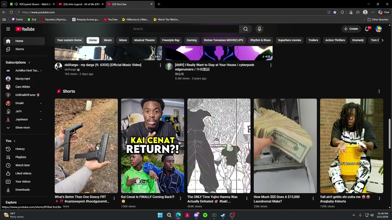Start voice search with microphone icon
This screenshot has width=392, height=220.
click(x=259, y=29)
